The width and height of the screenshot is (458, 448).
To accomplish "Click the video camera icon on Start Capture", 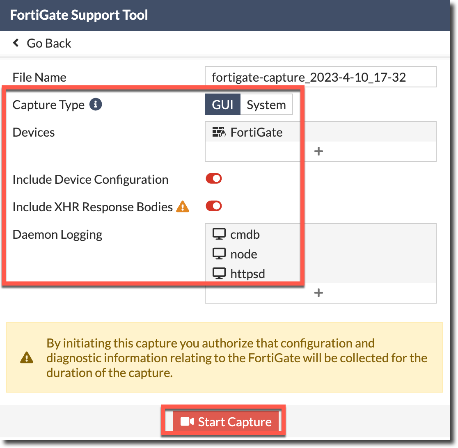I will point(187,422).
